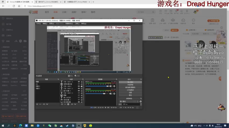Open the 视图(V) menu in OBS
This screenshot has height=128, width=229.
(52, 24)
